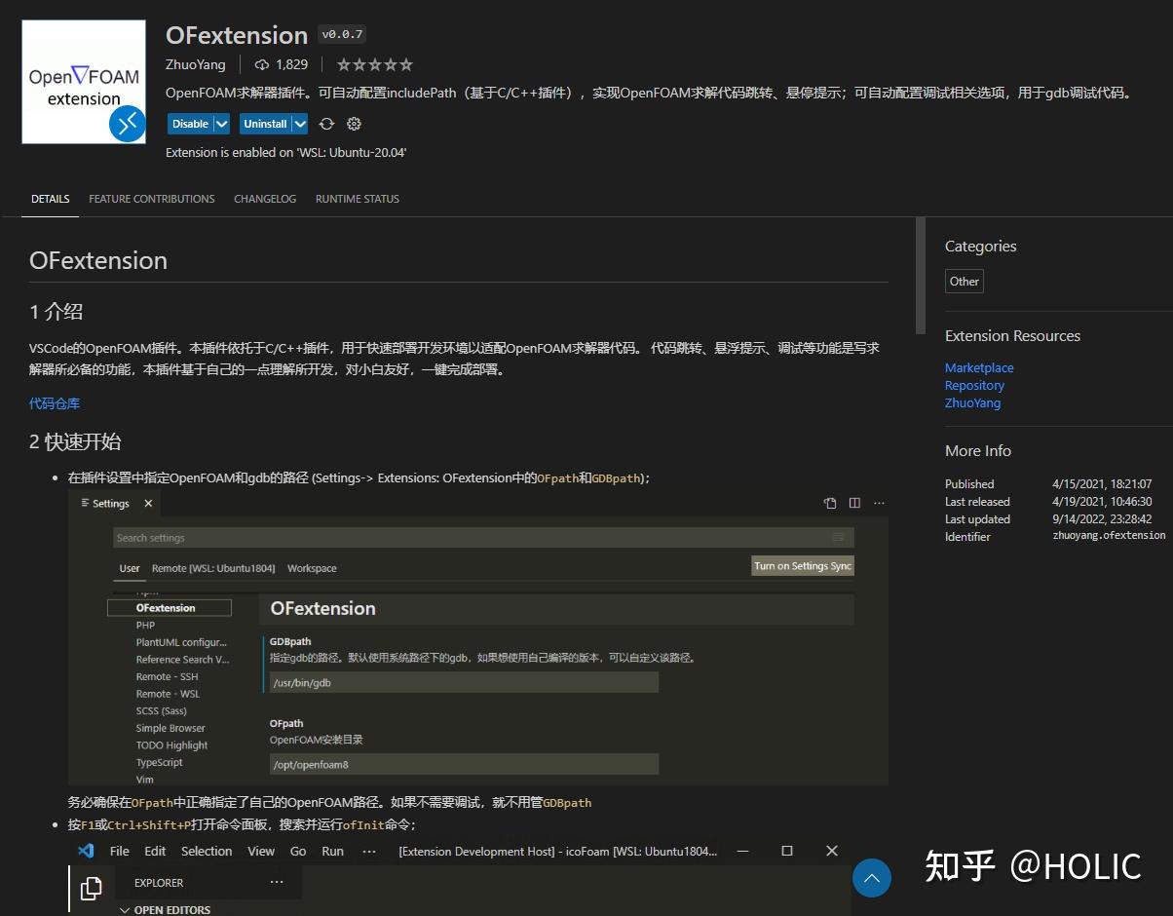Open the 代码仓库 link
The height and width of the screenshot is (916, 1173).
pos(54,403)
